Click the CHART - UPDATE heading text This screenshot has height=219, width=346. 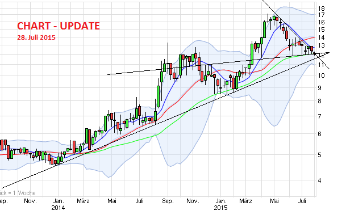tap(59, 26)
